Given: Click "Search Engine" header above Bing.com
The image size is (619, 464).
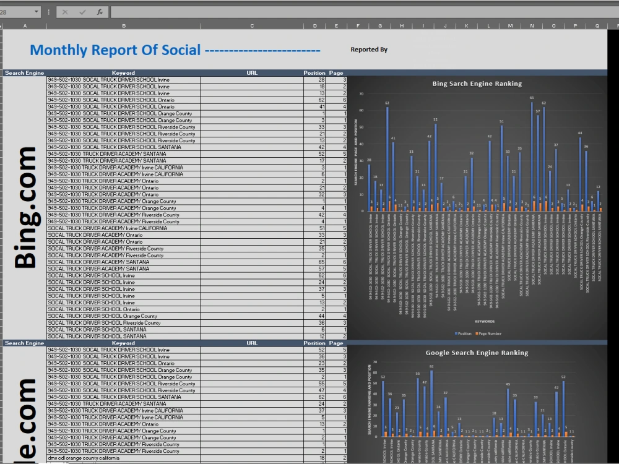Looking at the screenshot, I should 25,73.
